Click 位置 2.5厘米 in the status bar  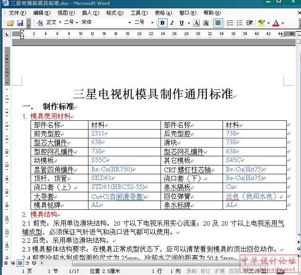click(x=105, y=271)
